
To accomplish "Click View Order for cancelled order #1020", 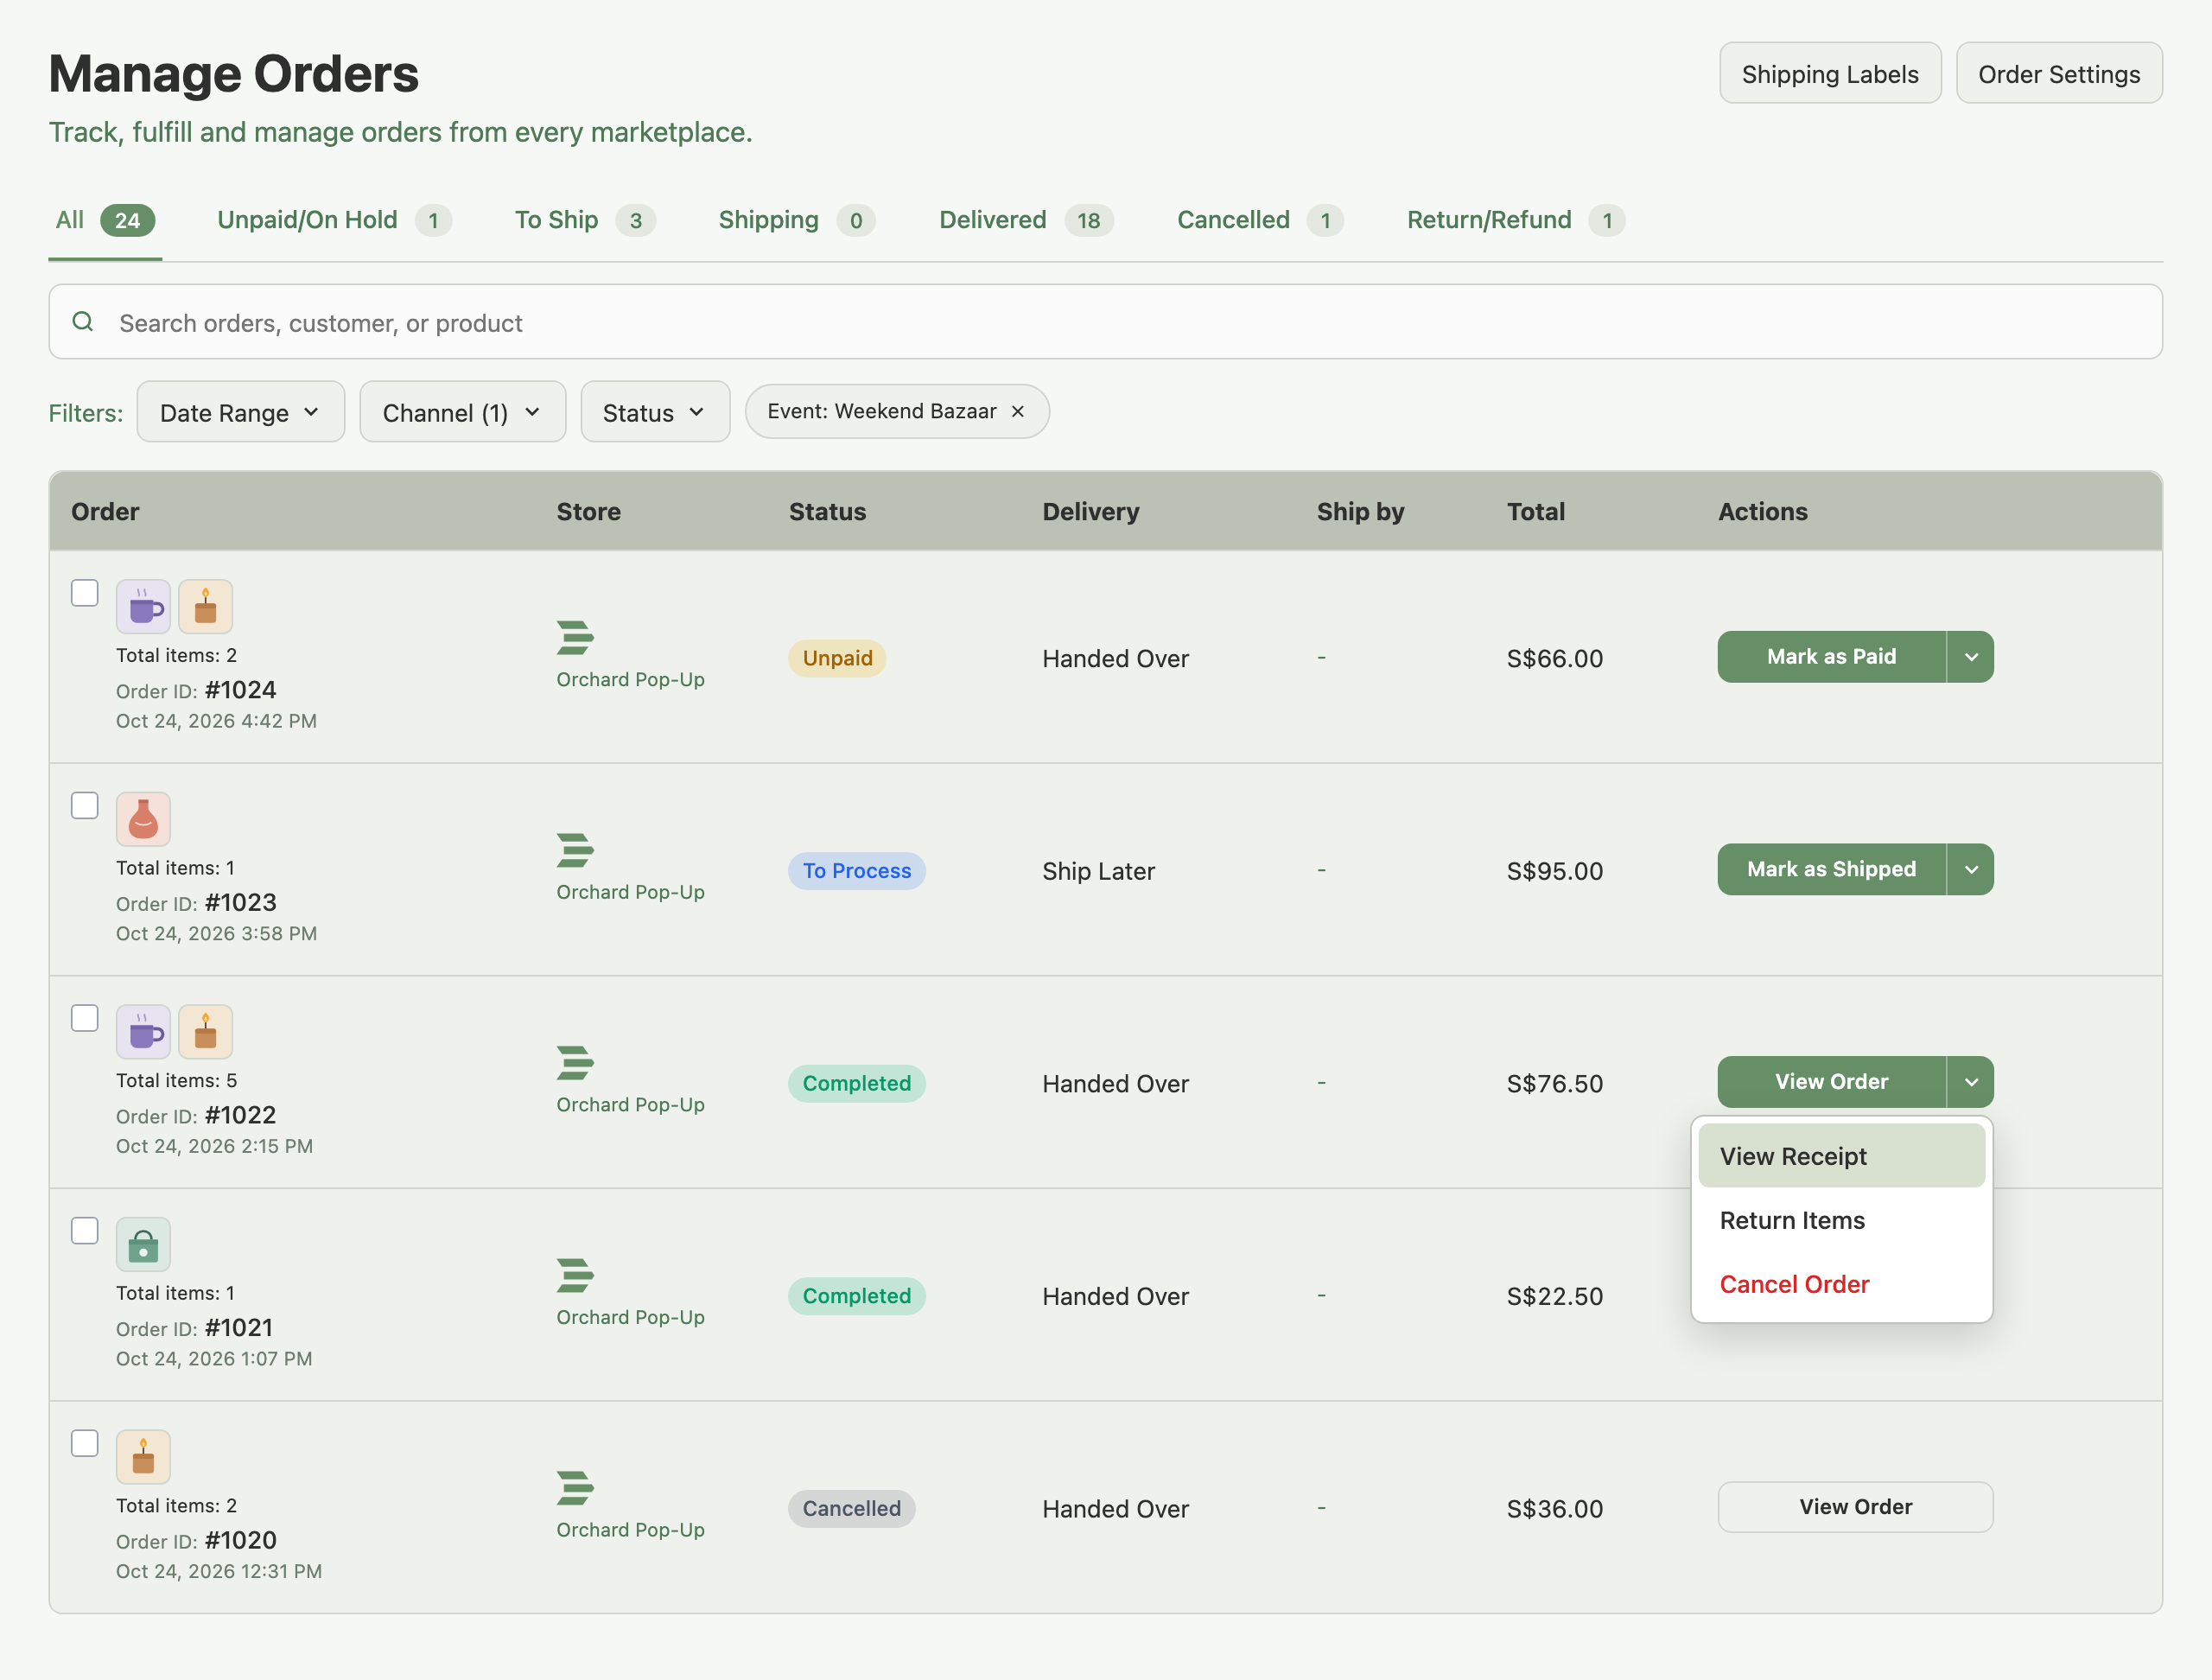I will 1855,1507.
